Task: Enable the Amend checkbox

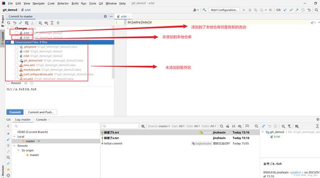Action: click(8, 83)
